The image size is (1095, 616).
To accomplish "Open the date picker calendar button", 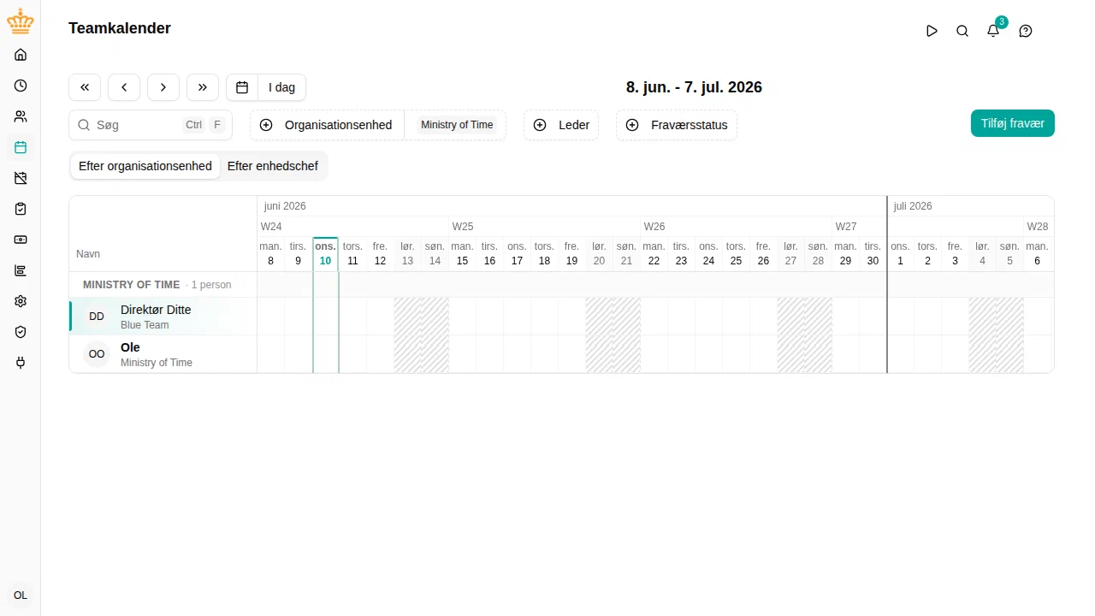I will click(x=242, y=87).
